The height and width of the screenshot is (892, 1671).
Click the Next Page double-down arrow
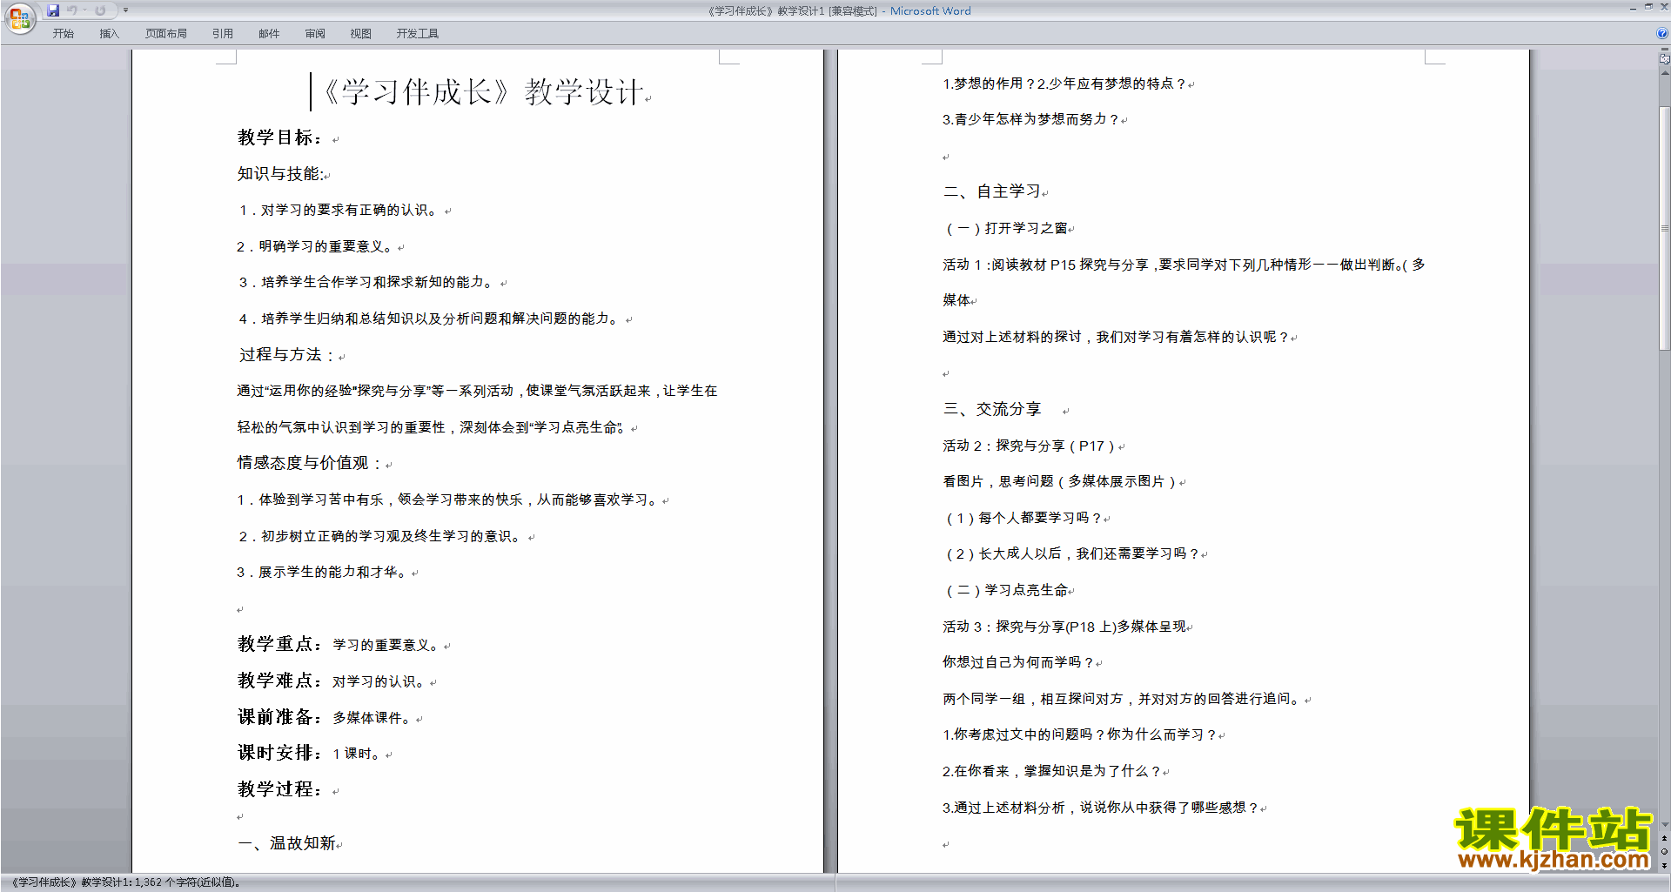pos(1665,866)
